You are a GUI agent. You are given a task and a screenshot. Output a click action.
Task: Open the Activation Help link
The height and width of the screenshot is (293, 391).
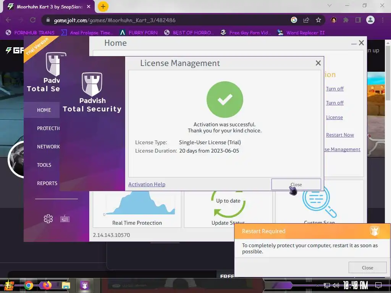[147, 184]
